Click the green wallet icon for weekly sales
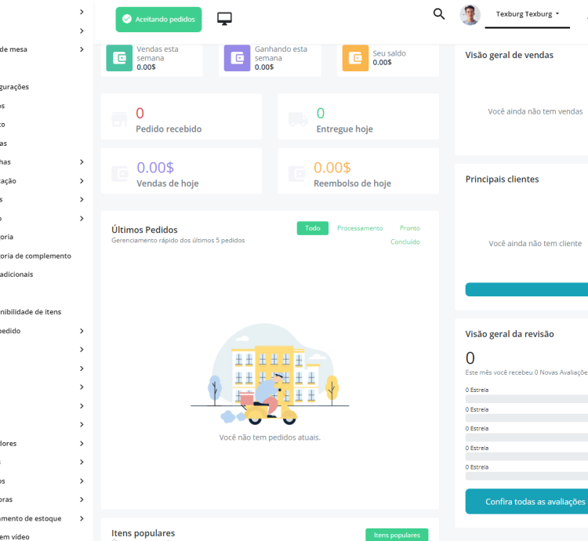 pyautogui.click(x=119, y=58)
